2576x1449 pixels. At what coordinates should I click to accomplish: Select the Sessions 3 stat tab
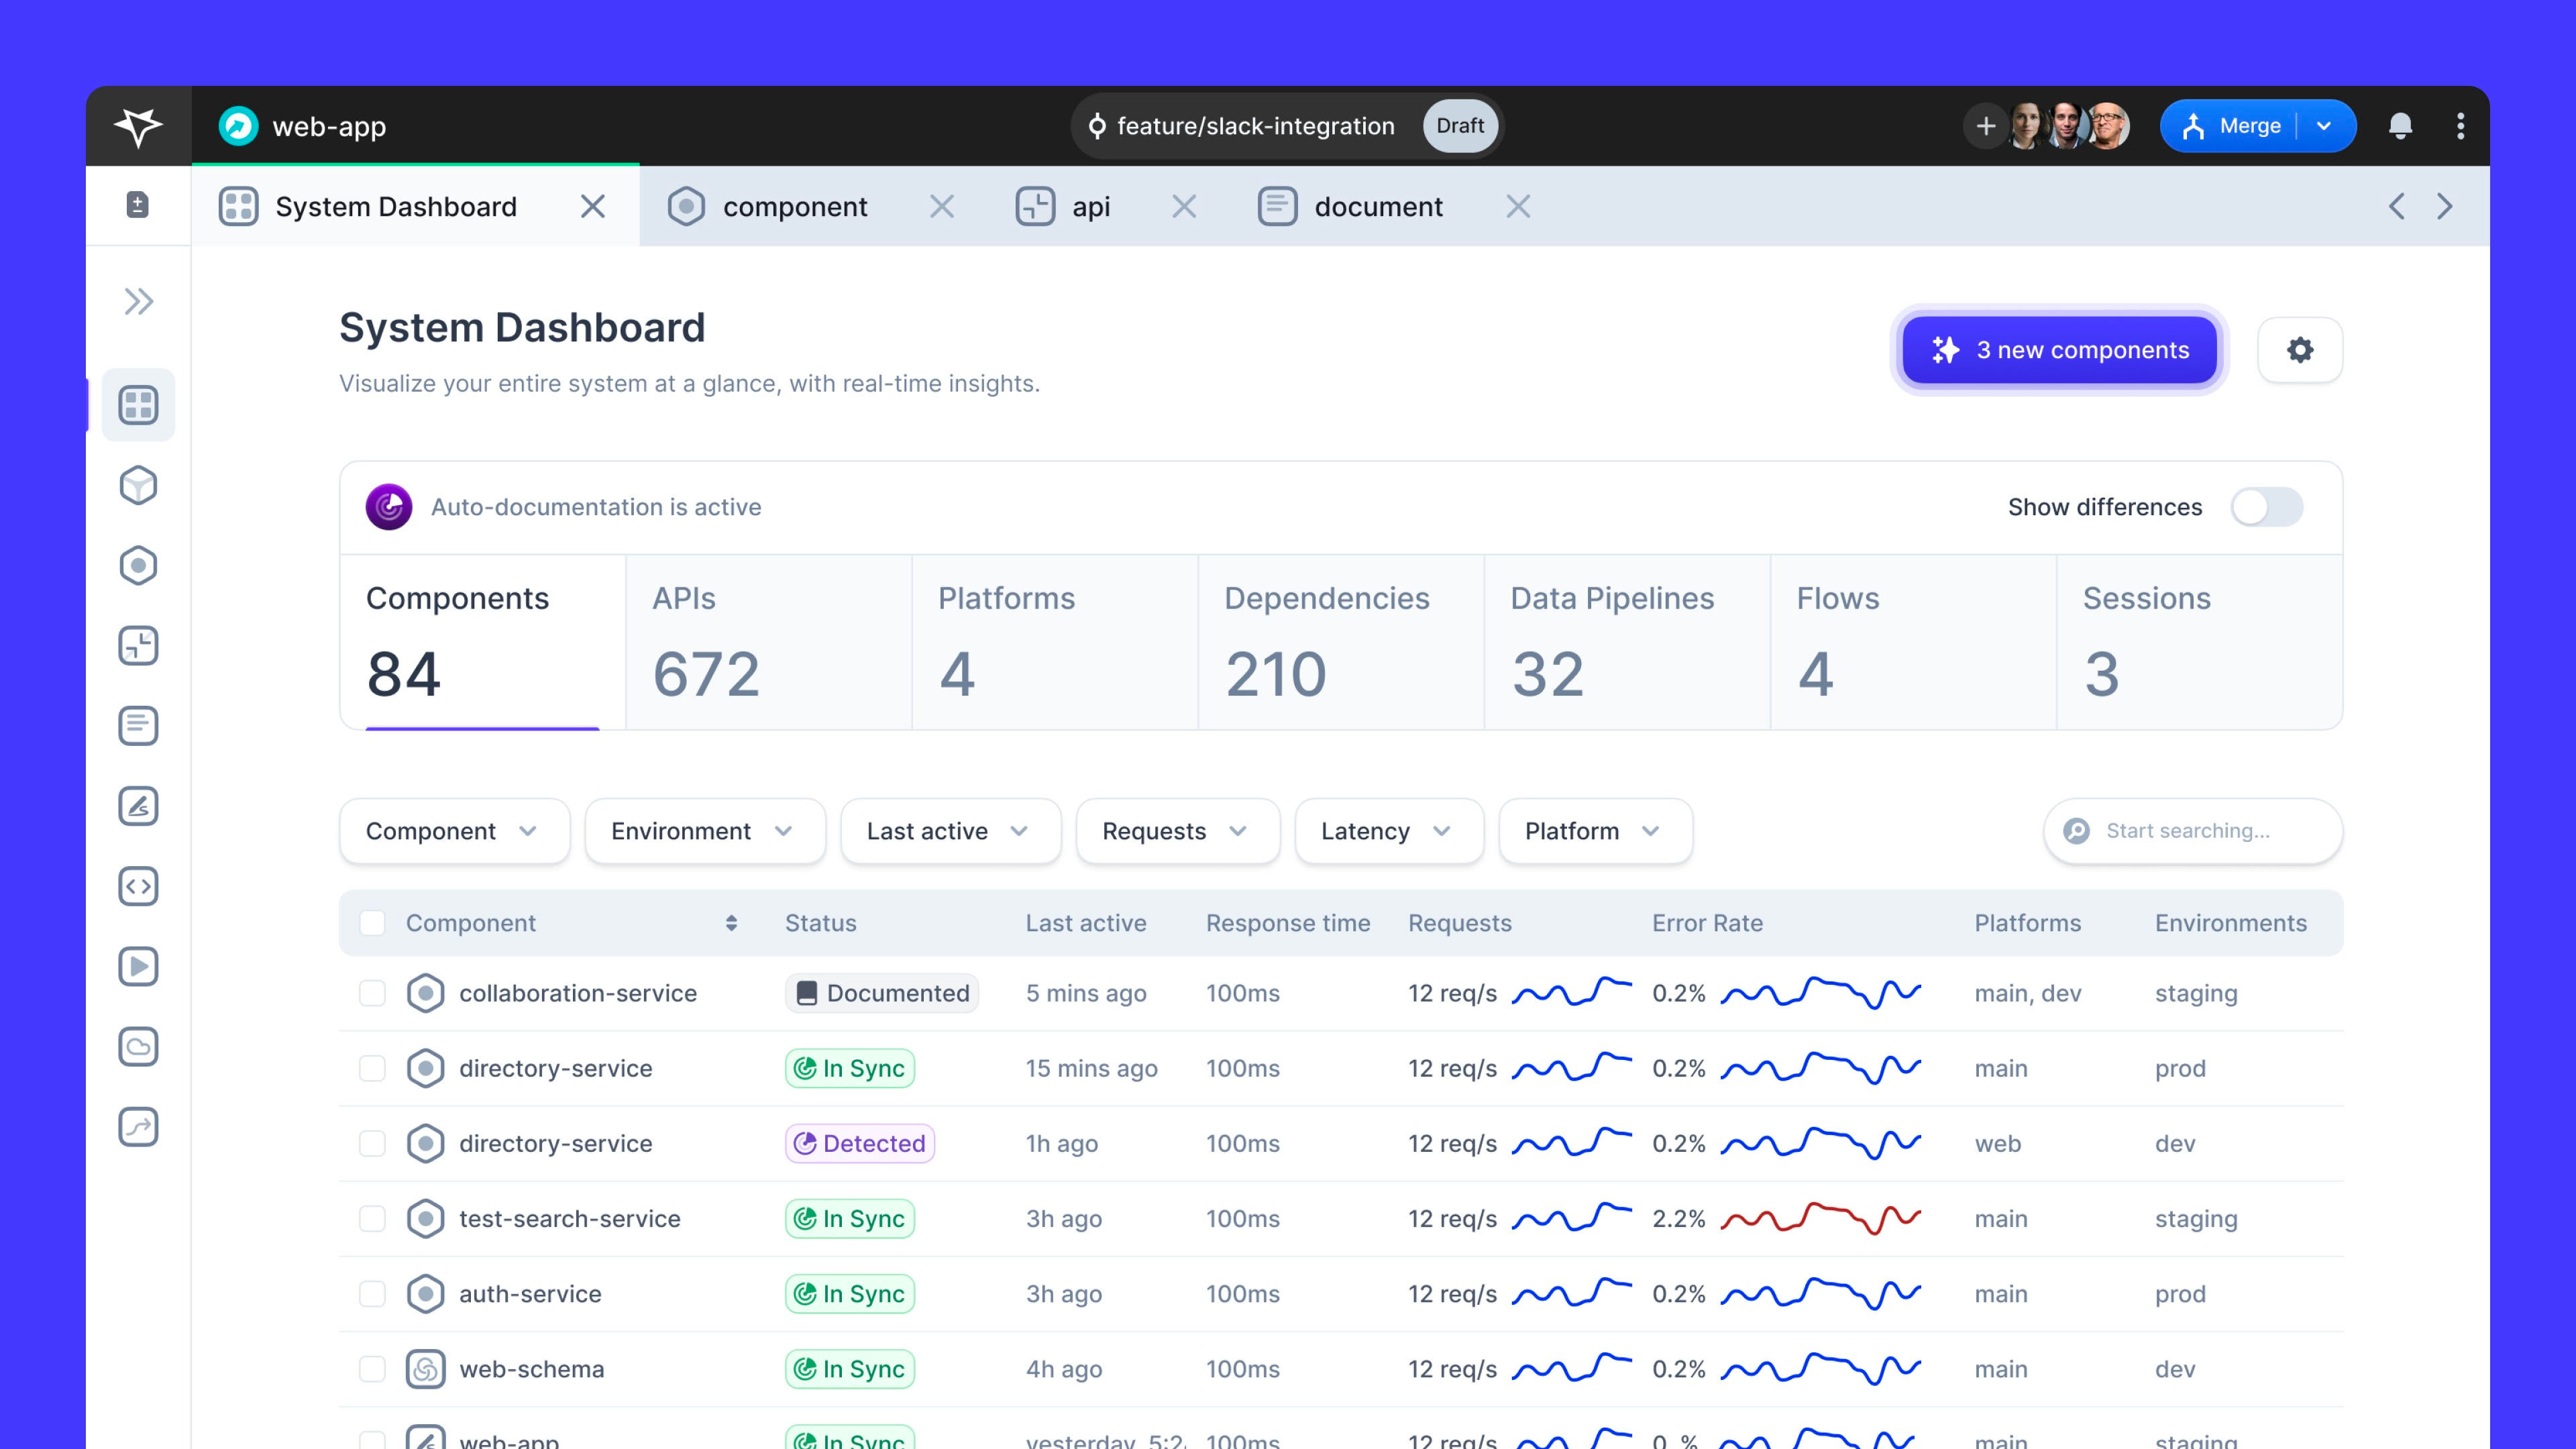click(2199, 643)
